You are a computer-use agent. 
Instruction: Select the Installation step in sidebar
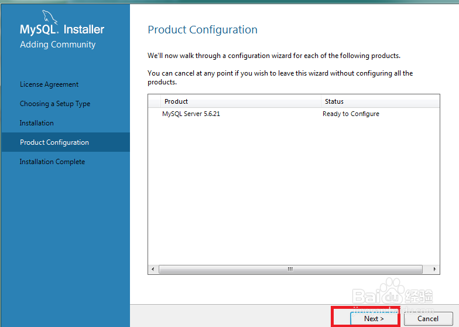[36, 123]
